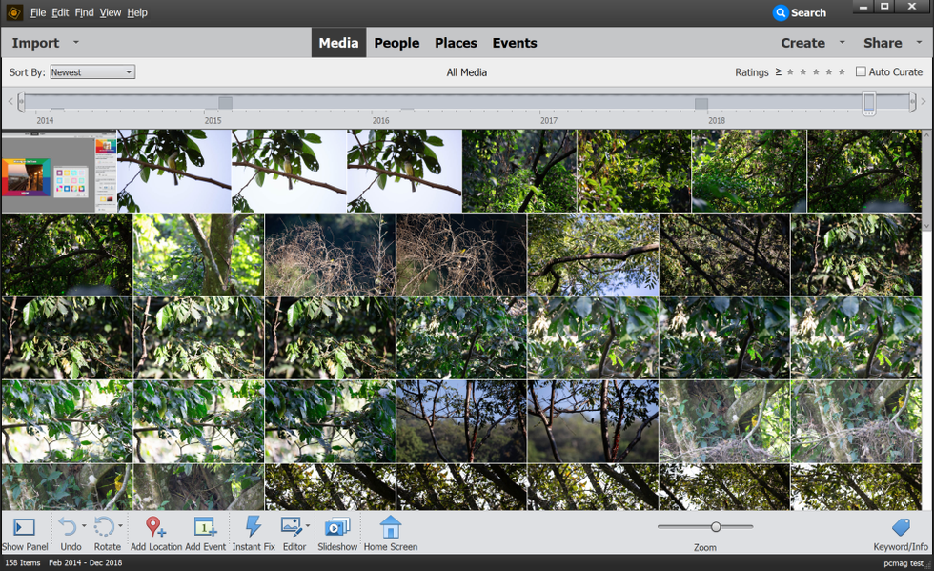Open the Sort By Newest dropdown
Screen dimensions: 934x571
[x=92, y=72]
